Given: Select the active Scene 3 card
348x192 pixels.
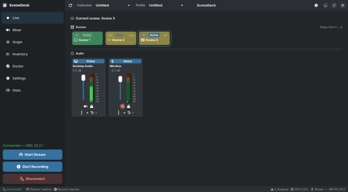Looking at the screenshot, I should tap(155, 38).
